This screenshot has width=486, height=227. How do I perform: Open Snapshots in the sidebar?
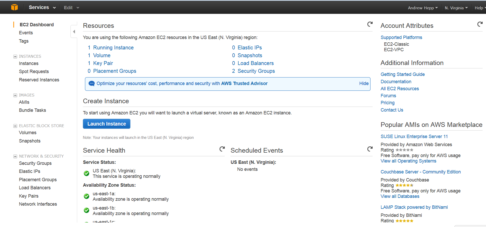tap(30, 141)
